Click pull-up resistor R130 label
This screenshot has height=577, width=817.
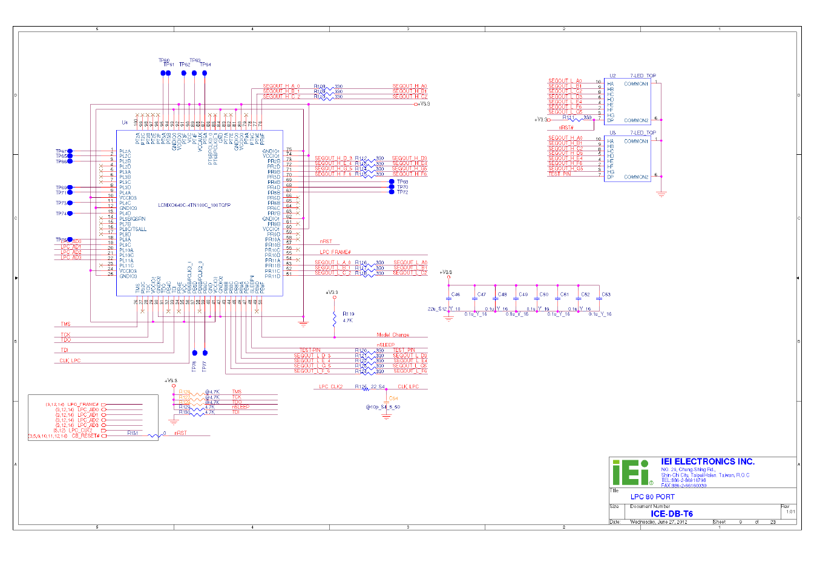184,412
